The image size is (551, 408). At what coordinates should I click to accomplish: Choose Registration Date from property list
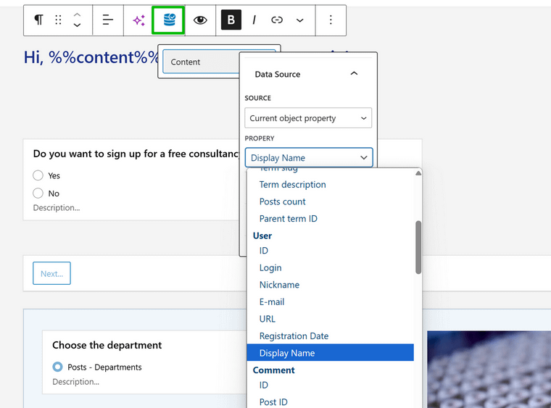294,336
